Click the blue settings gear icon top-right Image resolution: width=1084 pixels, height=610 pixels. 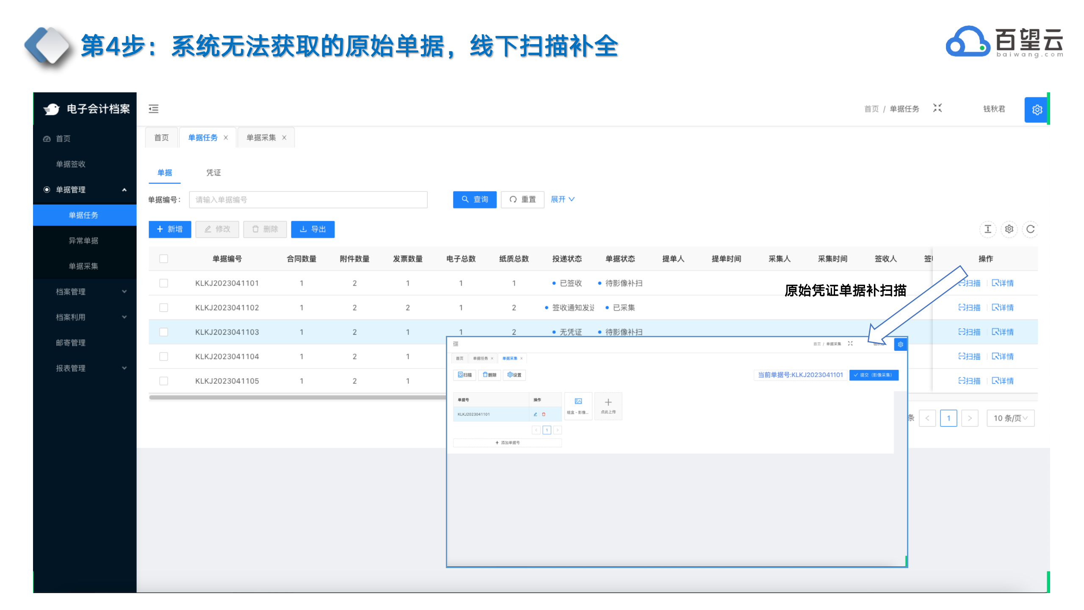point(1037,110)
